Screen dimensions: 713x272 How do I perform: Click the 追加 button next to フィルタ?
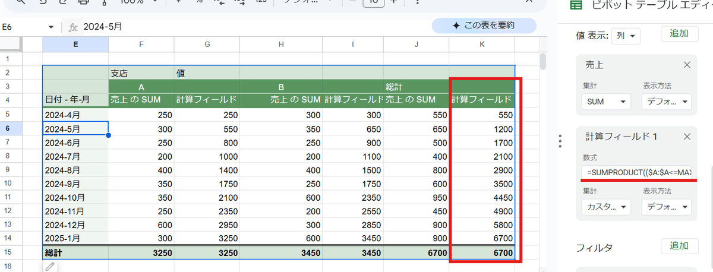point(679,246)
